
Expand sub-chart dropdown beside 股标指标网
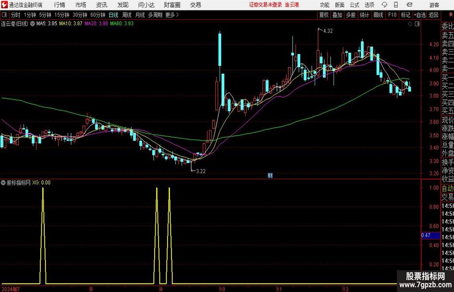[3, 183]
